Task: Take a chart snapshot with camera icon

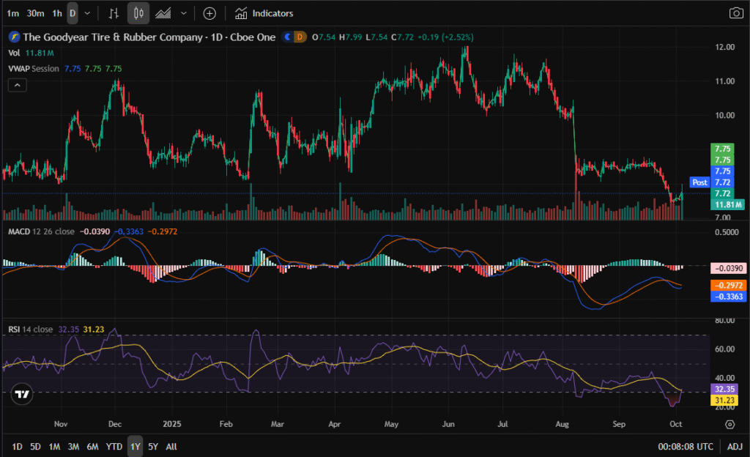Action: click(x=735, y=13)
